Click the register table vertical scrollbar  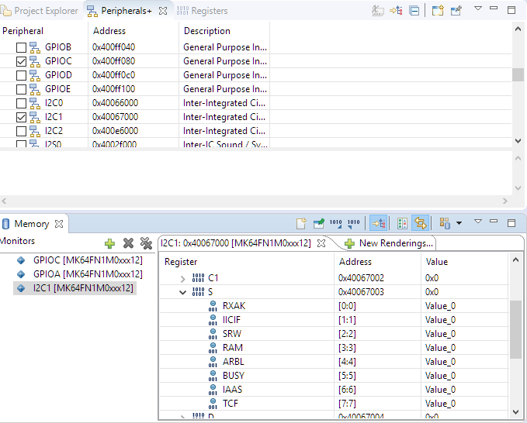(515, 329)
